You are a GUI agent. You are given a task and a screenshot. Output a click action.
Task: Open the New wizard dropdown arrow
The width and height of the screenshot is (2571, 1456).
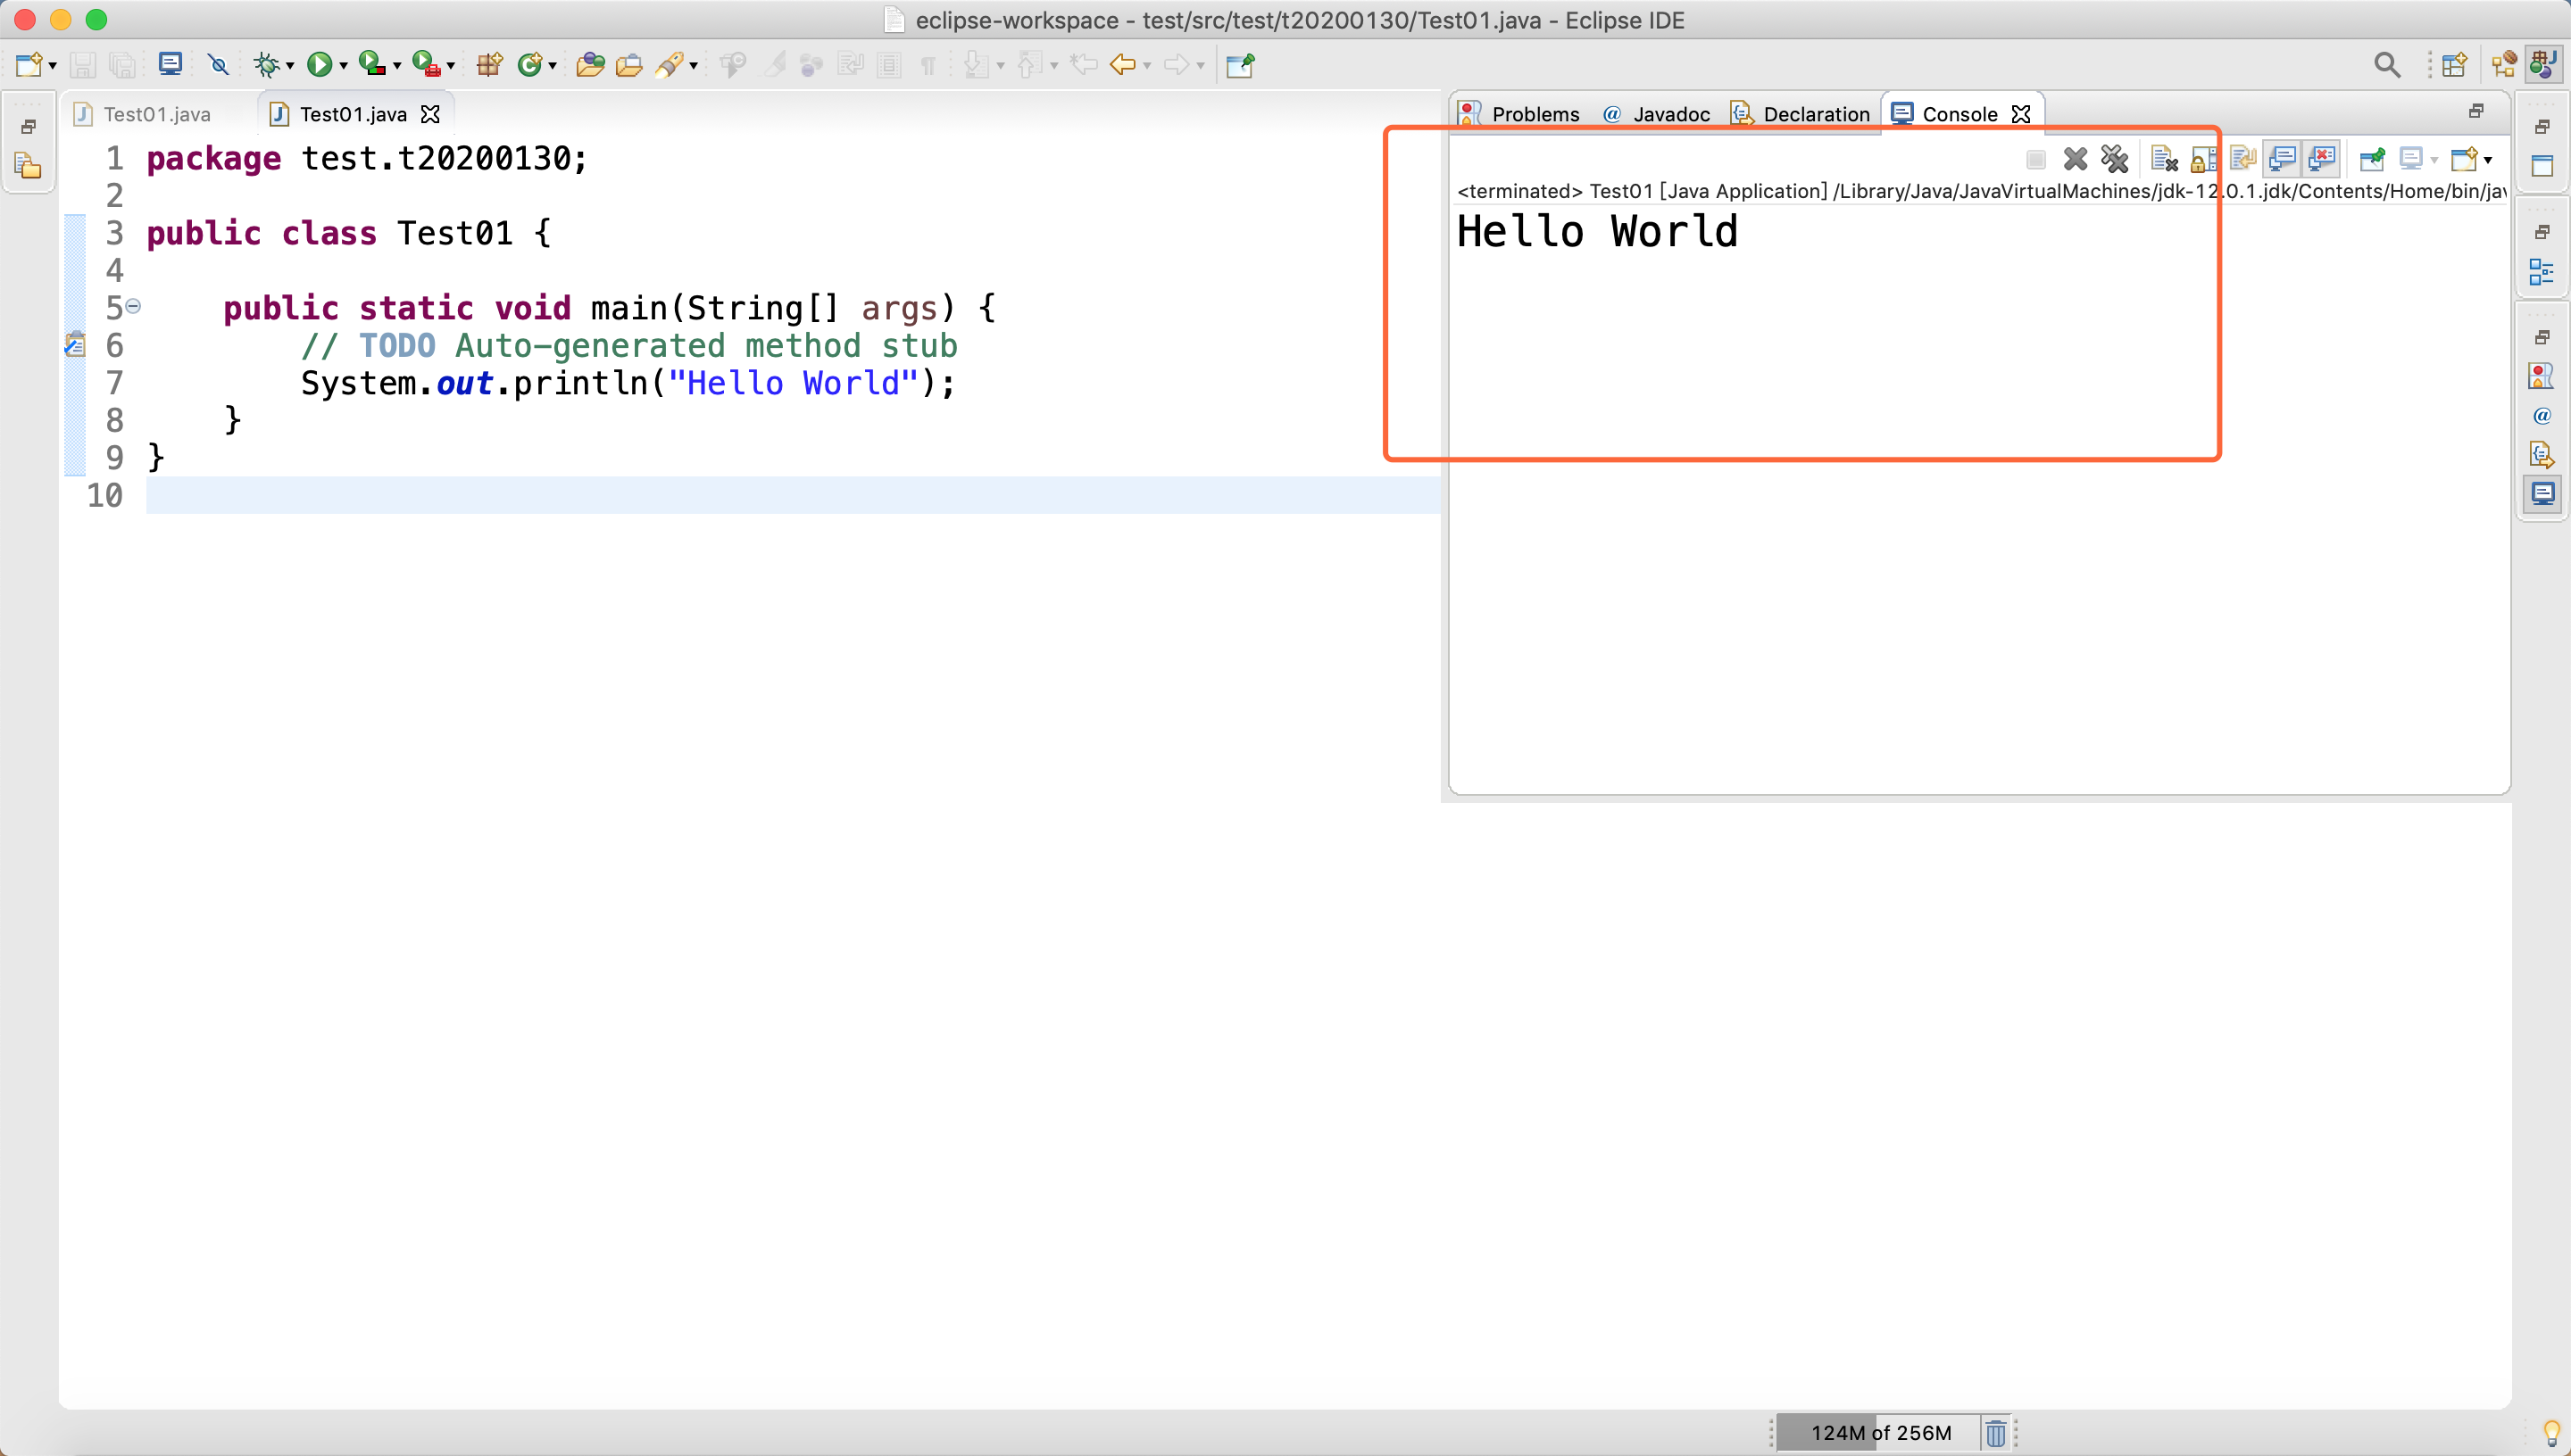tap(52, 66)
